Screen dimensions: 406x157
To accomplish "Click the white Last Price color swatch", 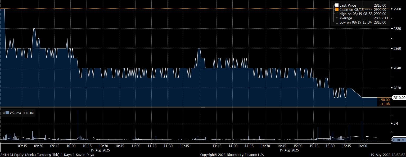I will coord(337,5).
